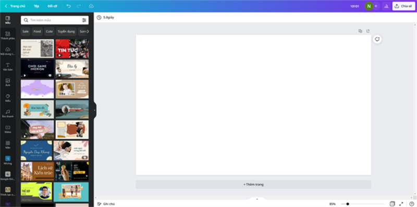Screen dimensions: 417x207
Task: Click the 10101 design title
Action: [x=354, y=6]
